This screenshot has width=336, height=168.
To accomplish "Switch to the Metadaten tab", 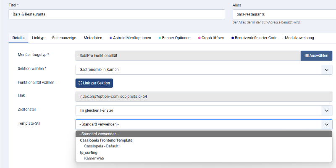I will (x=93, y=38).
